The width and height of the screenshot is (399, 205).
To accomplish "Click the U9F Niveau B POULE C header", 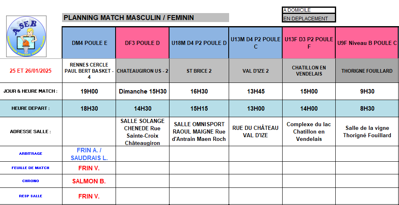I will click(x=367, y=43).
